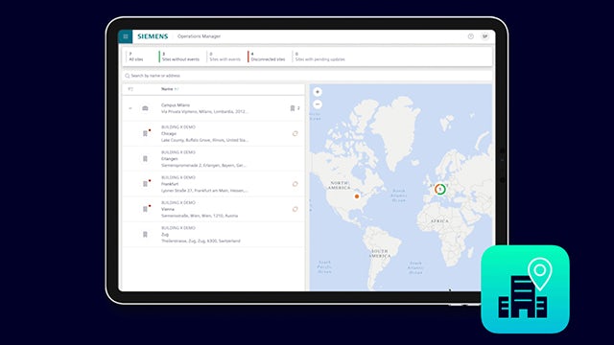Click the Lake County, Buffalo Grove address
Image resolution: width=614 pixels, height=345 pixels.
coord(204,140)
